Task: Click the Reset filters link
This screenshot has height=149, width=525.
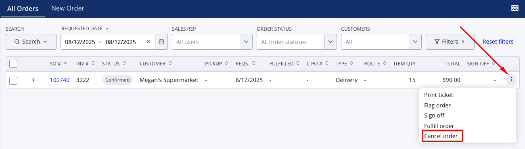Action: [x=498, y=42]
